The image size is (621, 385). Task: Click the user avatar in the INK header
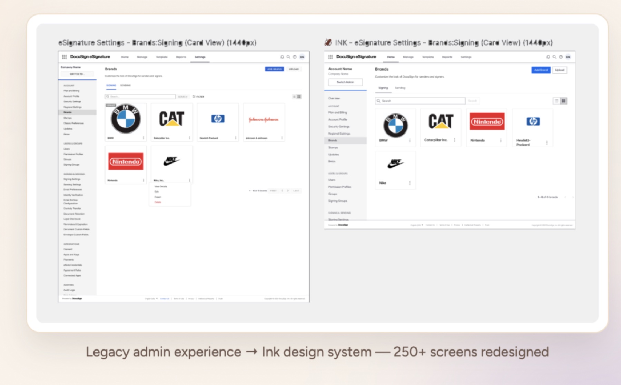(x=568, y=57)
